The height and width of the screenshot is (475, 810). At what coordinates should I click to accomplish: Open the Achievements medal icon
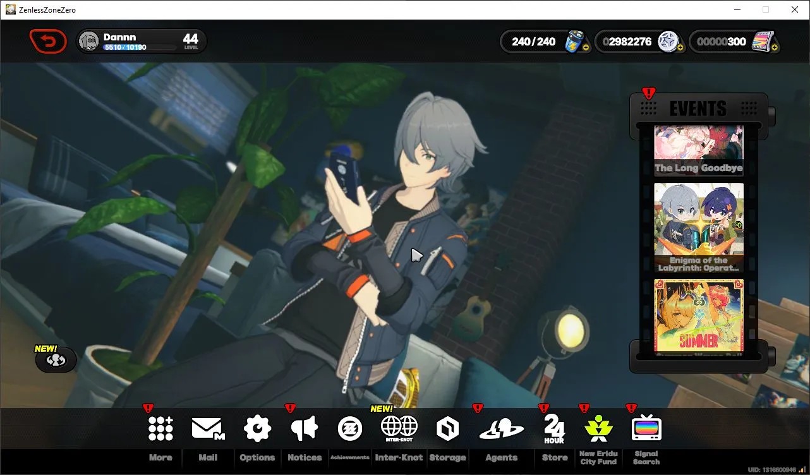pos(350,428)
